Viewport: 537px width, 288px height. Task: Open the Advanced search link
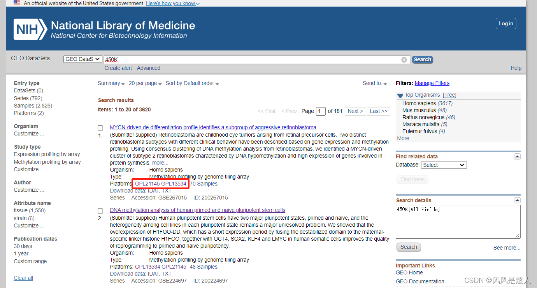149,68
